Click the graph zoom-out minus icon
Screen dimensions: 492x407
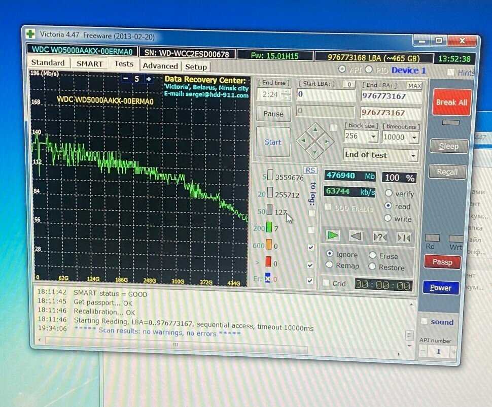pyautogui.click(x=126, y=79)
